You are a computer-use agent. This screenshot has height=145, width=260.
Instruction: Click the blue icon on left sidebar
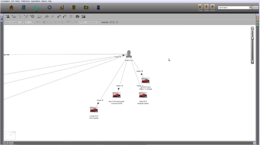click(2, 19)
